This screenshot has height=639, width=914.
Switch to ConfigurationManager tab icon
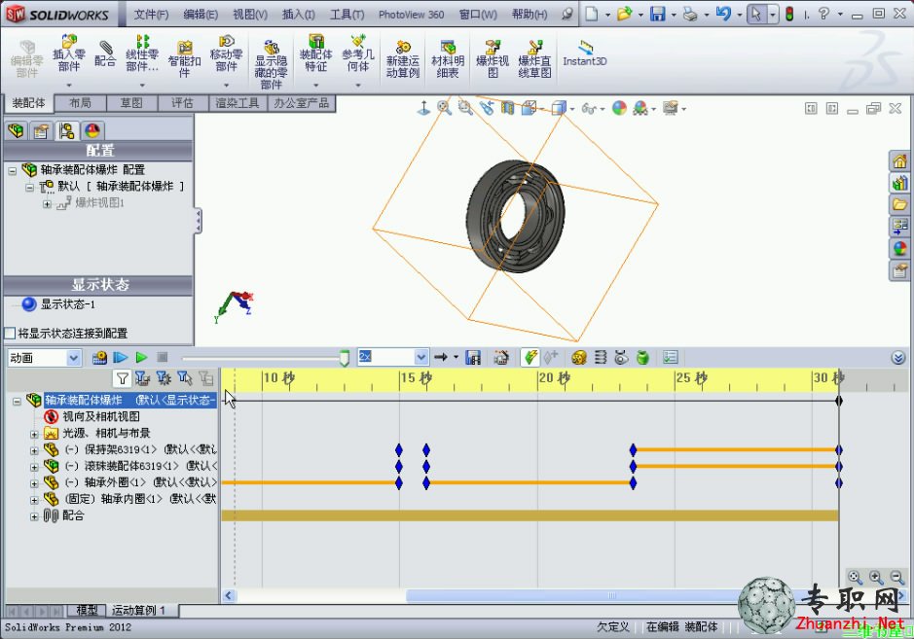tap(66, 130)
